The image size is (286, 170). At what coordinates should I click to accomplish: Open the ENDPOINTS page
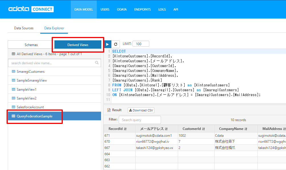(142, 9)
